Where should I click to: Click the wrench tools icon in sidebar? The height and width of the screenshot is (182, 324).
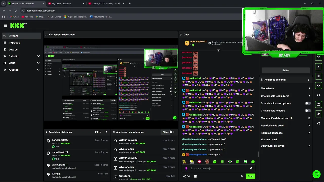pos(318,114)
